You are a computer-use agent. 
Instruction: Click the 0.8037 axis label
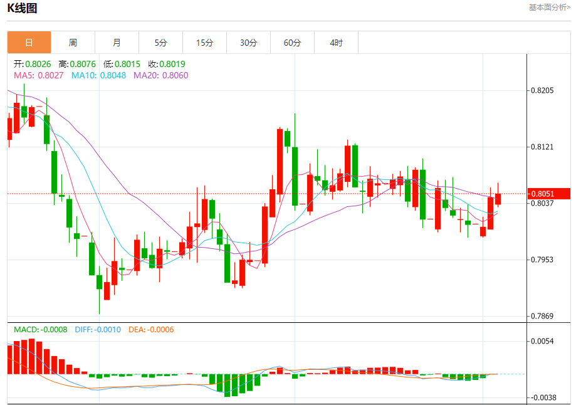tap(542, 203)
